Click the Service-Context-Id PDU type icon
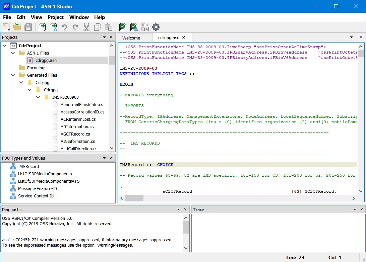Image resolution: width=366 pixels, height=262 pixels. coord(13,196)
